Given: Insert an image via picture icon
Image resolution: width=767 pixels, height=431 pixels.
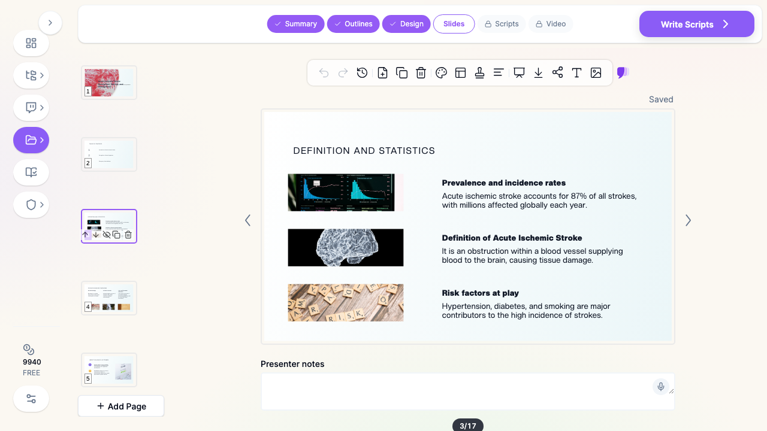Looking at the screenshot, I should coord(596,73).
